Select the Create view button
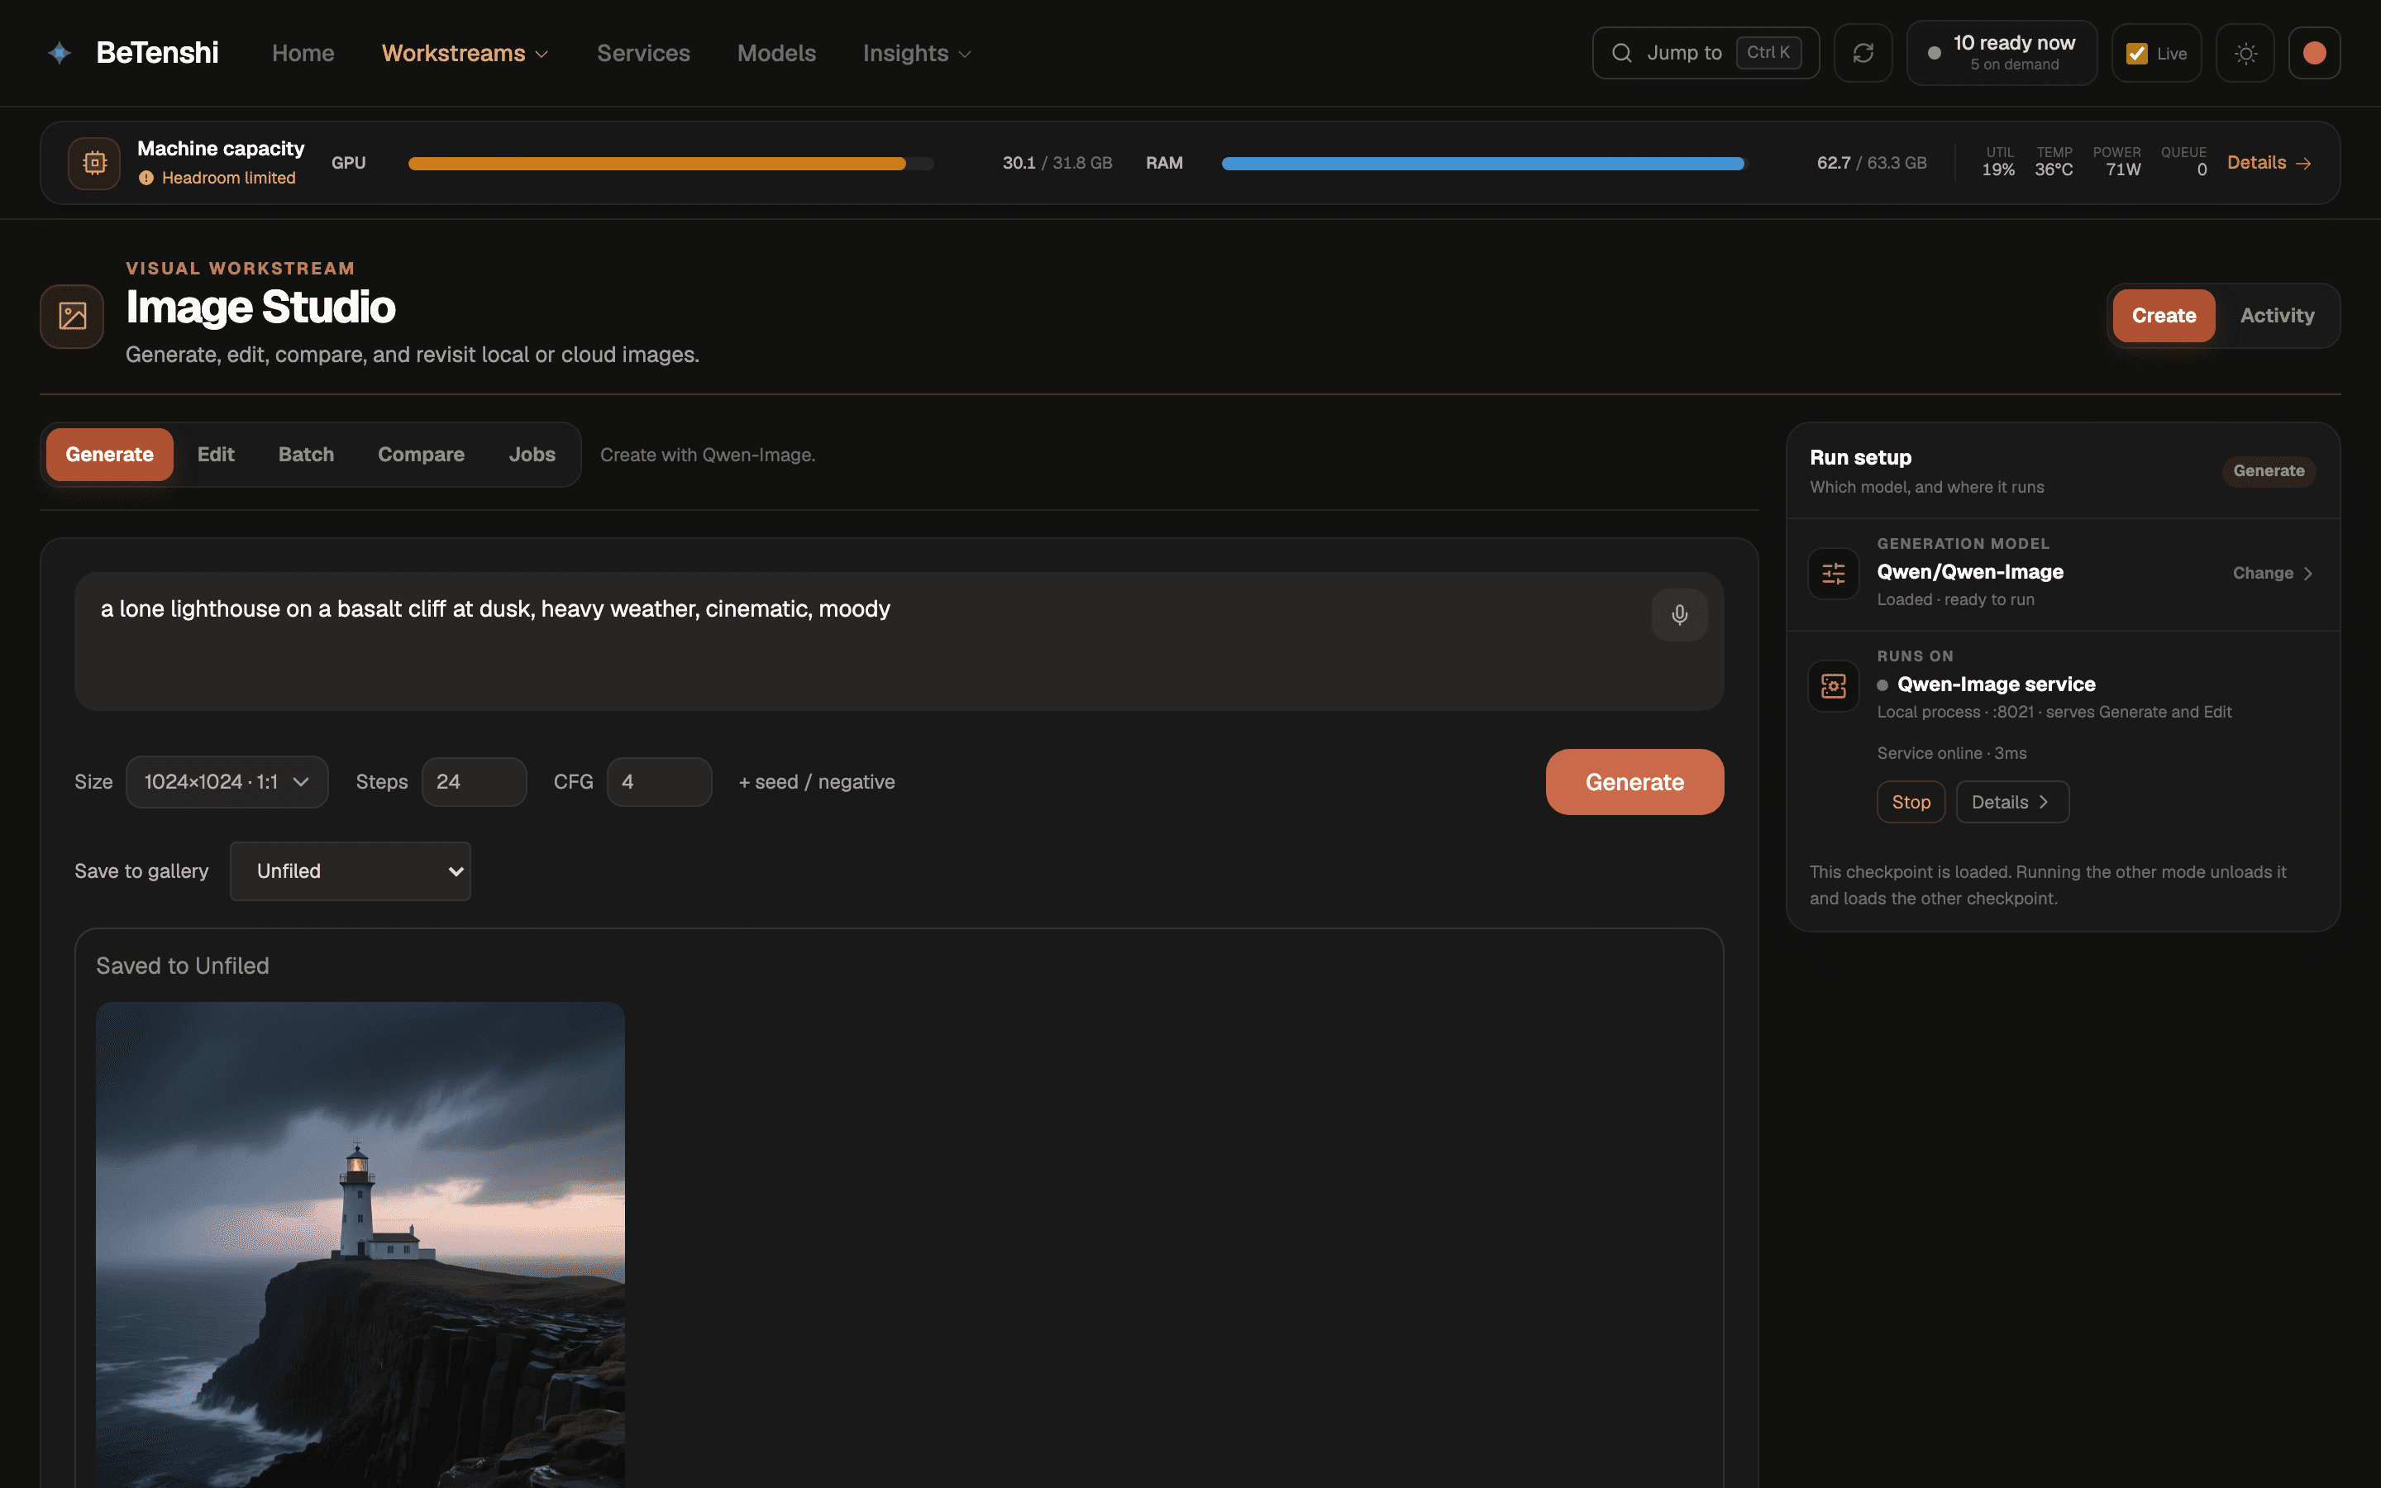The width and height of the screenshot is (2381, 1488). pyautogui.click(x=2164, y=316)
